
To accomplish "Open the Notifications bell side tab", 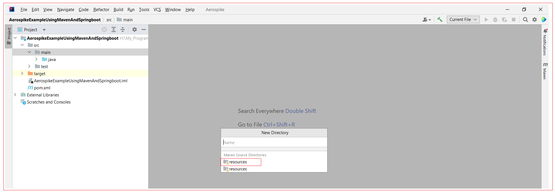I will [545, 42].
